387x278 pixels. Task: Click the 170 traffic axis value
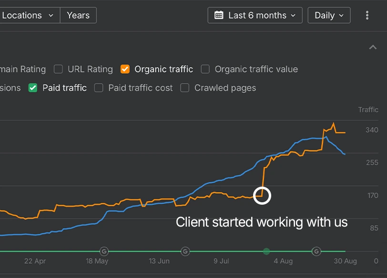tap(373, 196)
